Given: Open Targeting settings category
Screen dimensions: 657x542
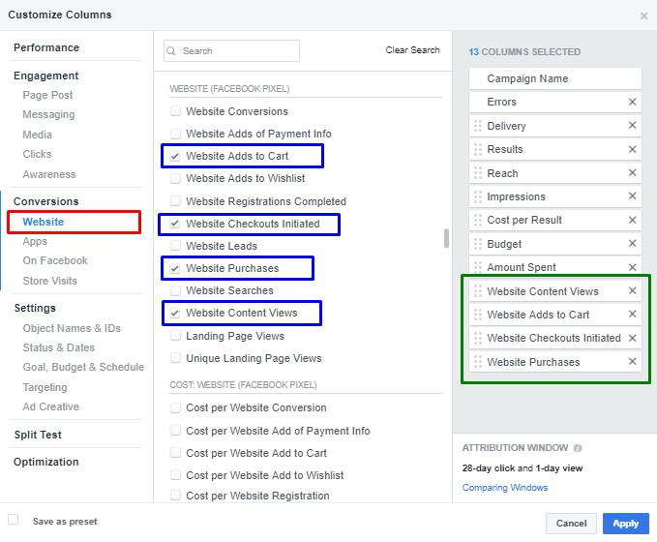Looking at the screenshot, I should coord(45,387).
